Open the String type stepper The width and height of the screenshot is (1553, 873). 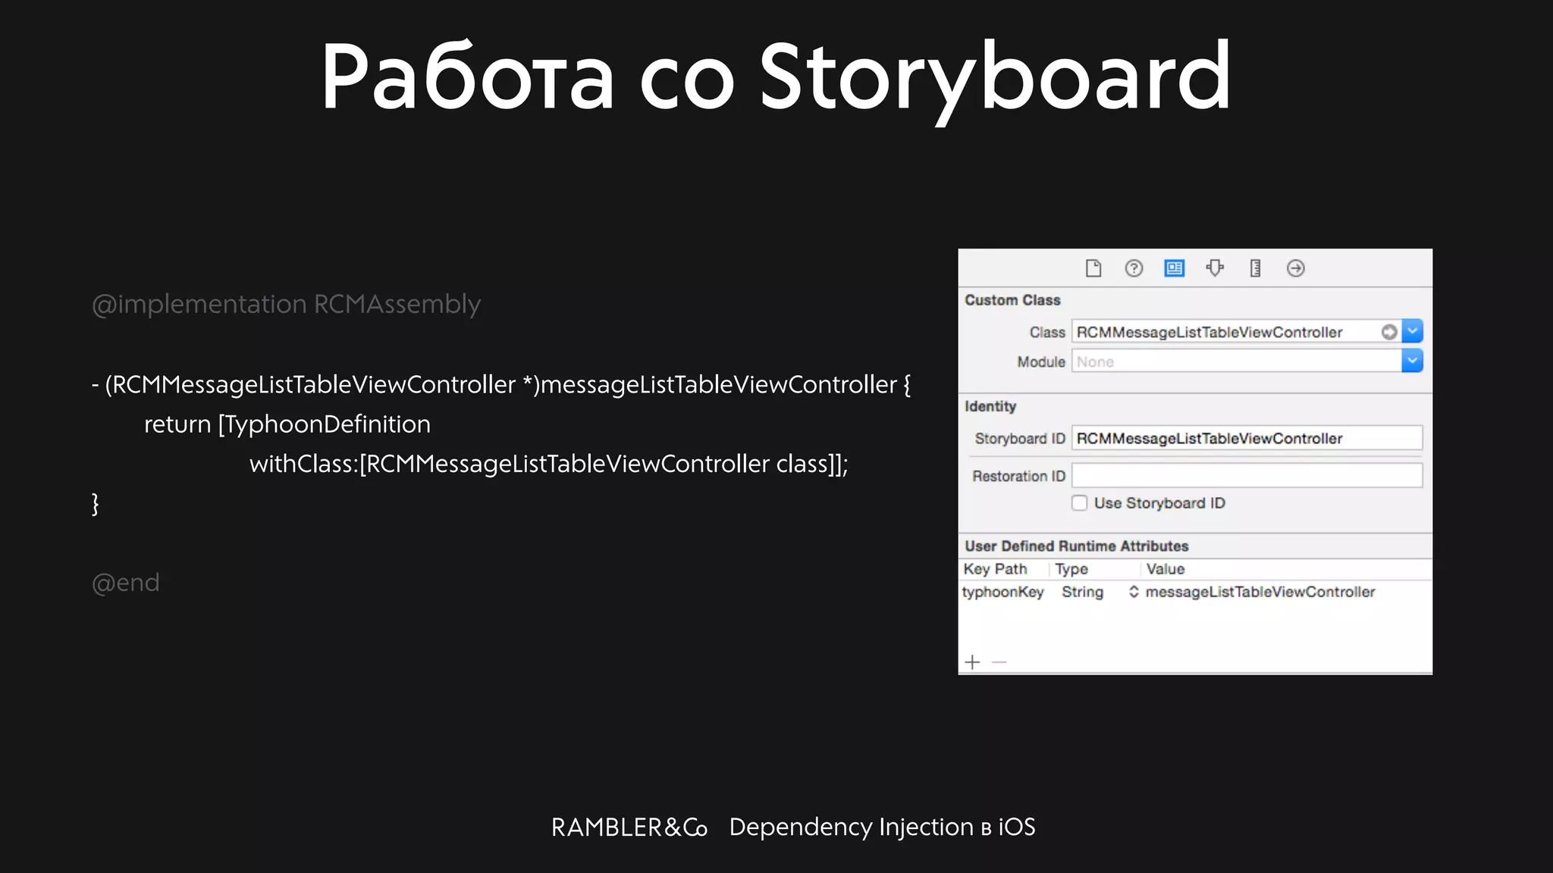coord(1134,592)
